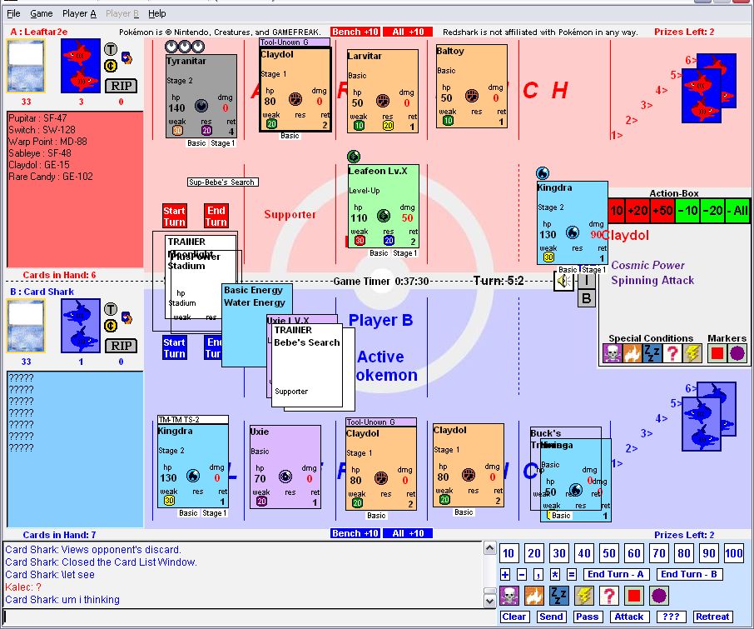The width and height of the screenshot is (754, 629).
Task: Add red square marker from Action-Box Markers
Action: [717, 354]
